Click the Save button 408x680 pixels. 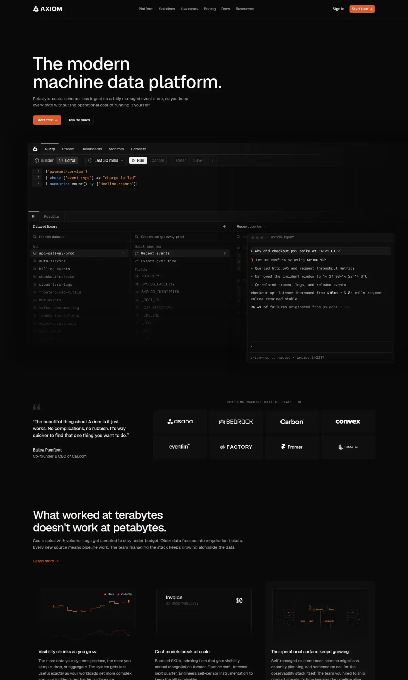[x=198, y=160]
